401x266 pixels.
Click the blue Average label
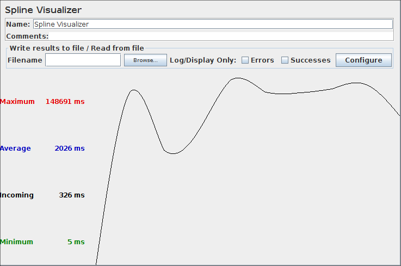tap(16, 149)
